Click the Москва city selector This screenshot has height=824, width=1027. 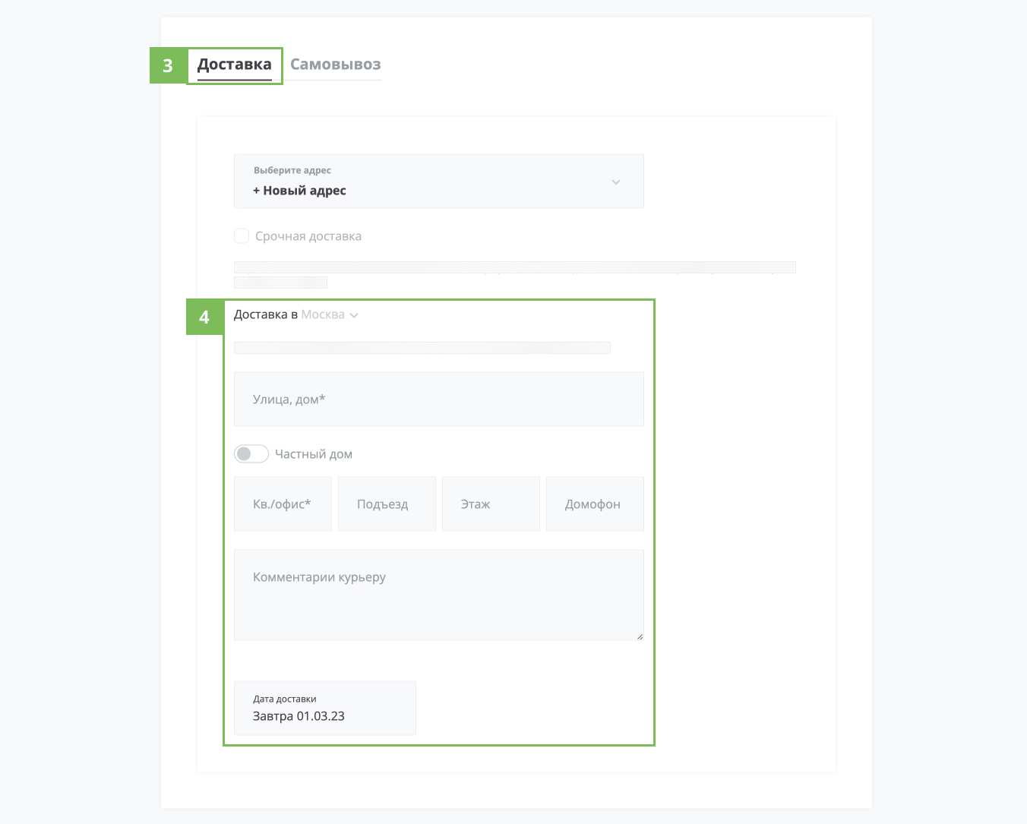(x=323, y=314)
